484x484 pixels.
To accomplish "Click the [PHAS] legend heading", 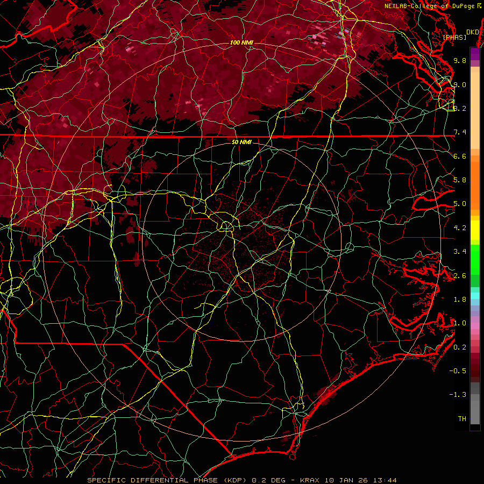I will [x=454, y=37].
